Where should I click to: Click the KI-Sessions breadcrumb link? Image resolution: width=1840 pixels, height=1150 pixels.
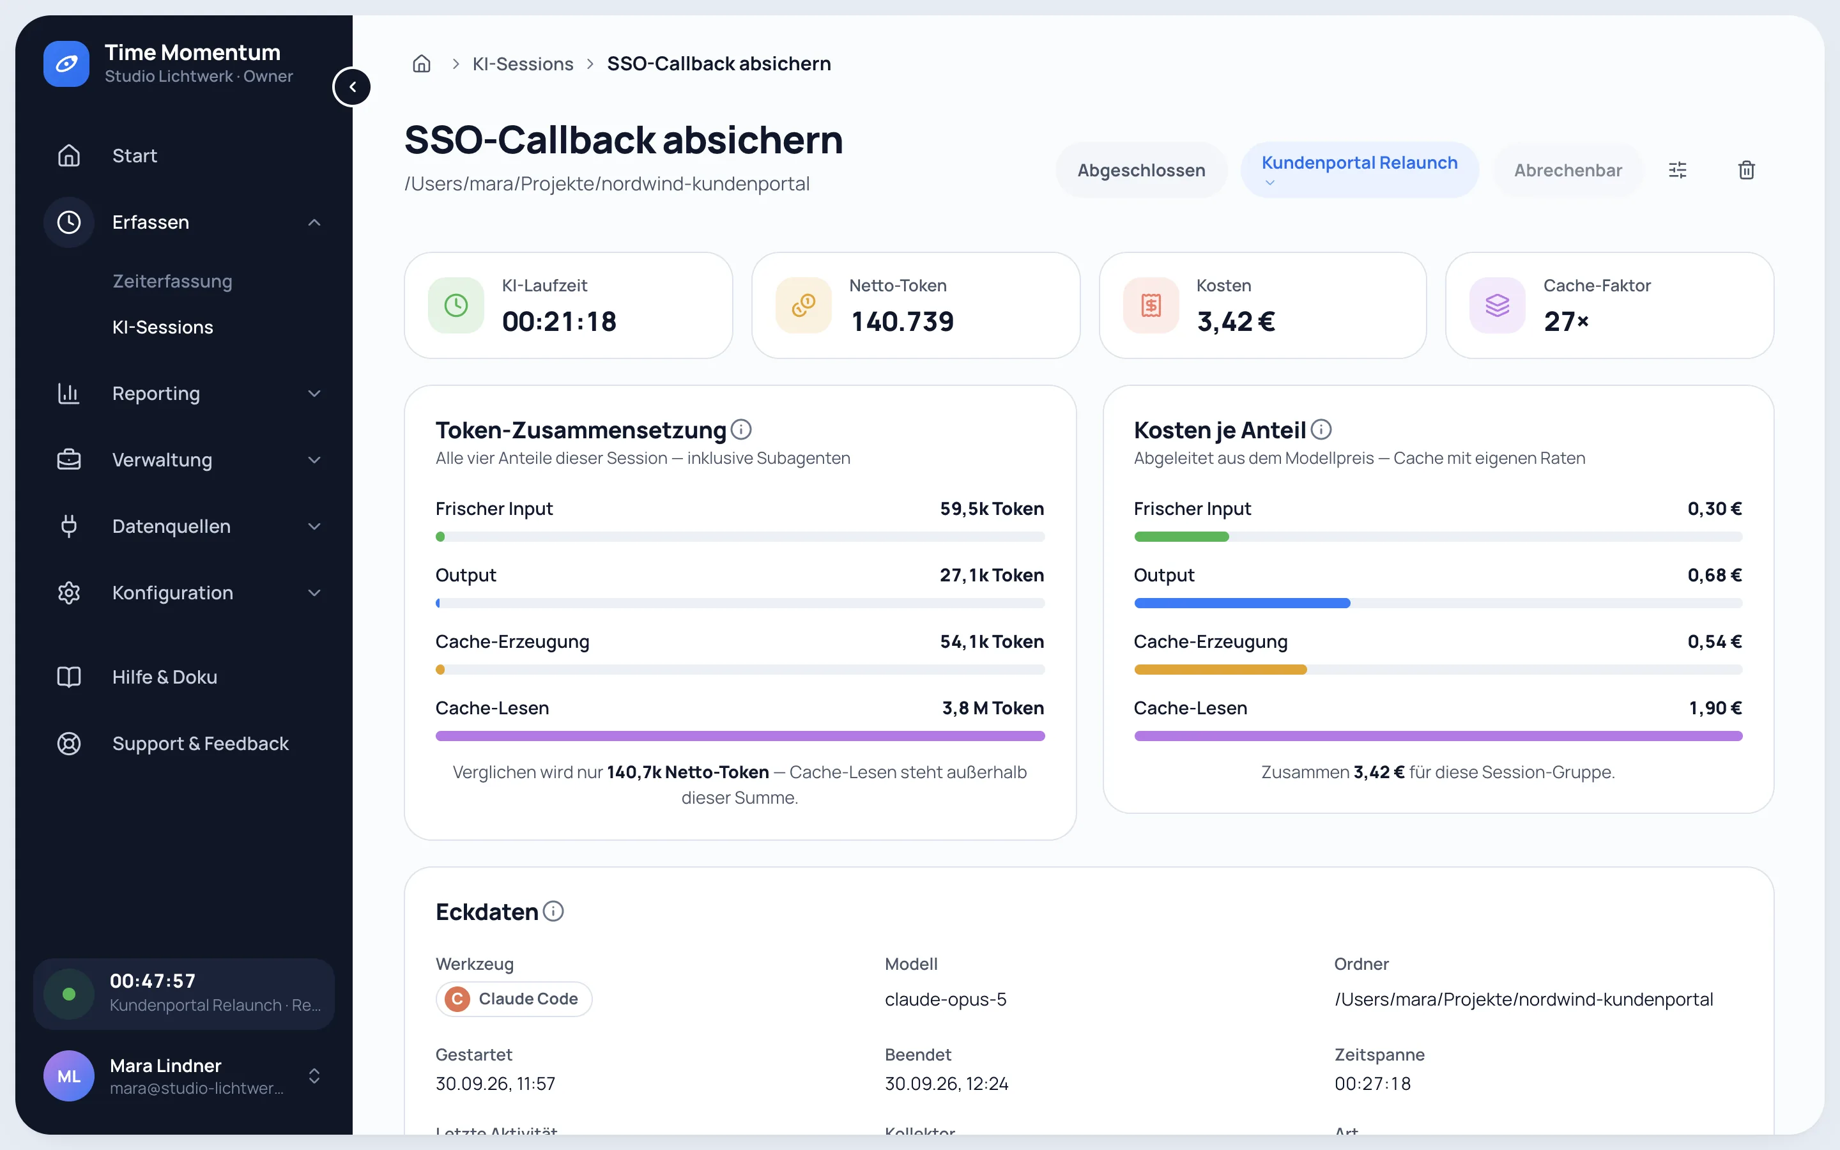[x=523, y=64]
